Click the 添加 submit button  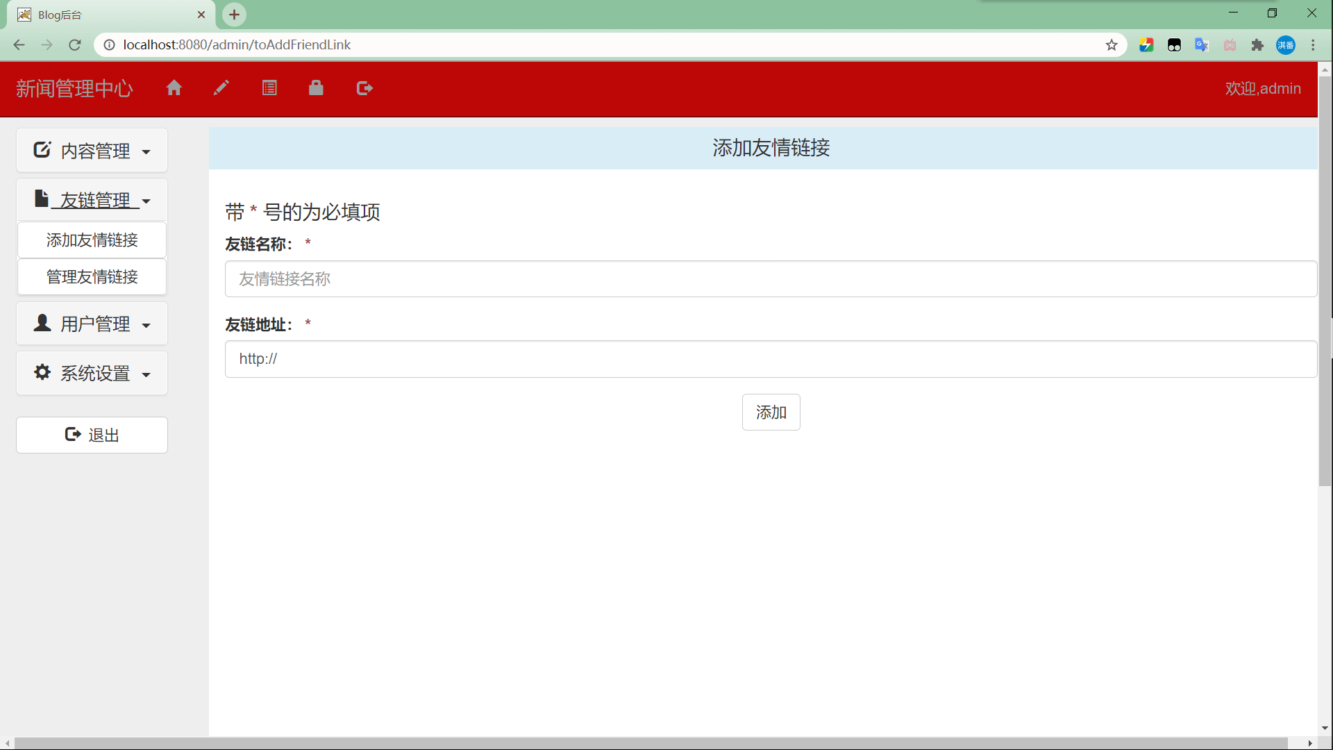tap(771, 412)
